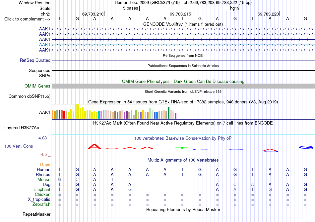Click the coordinate label "69,783,220"
315x222 pixels.
click(x=268, y=14)
